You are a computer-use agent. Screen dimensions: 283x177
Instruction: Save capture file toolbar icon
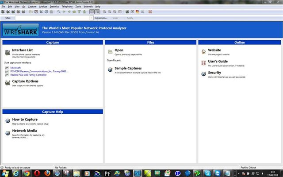click(36, 12)
